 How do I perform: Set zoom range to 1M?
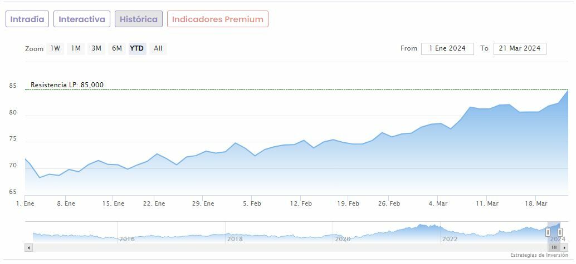click(76, 48)
